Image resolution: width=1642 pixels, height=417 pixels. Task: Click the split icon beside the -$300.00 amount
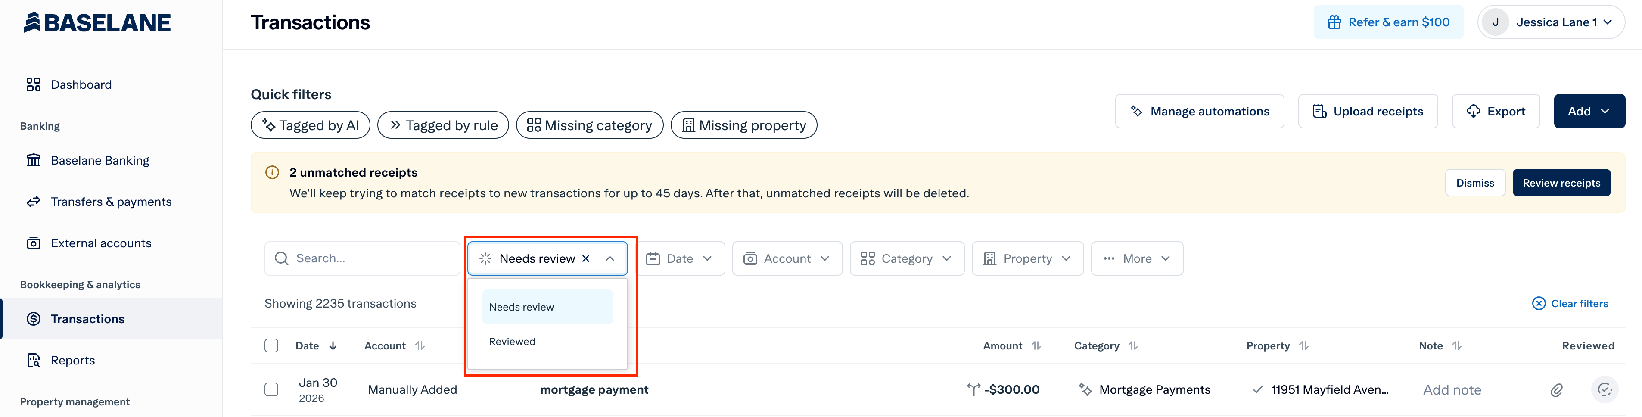tap(973, 389)
